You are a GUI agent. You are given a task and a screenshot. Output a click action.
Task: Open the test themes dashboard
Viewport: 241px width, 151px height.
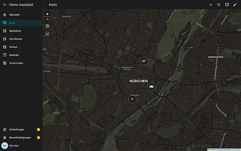pos(21,39)
